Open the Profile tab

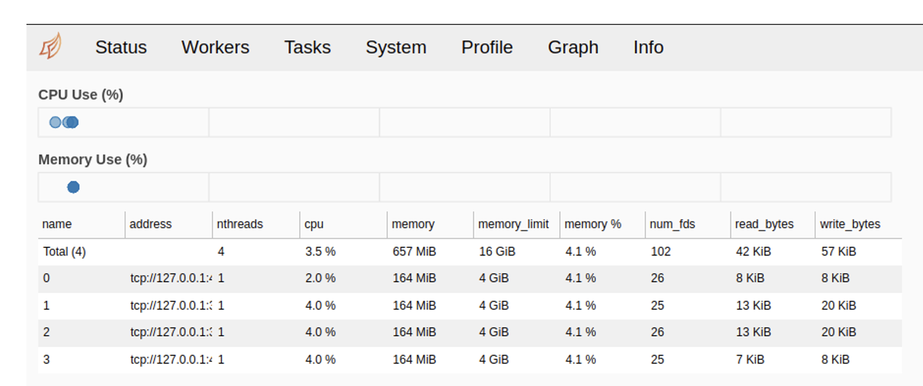[487, 47]
